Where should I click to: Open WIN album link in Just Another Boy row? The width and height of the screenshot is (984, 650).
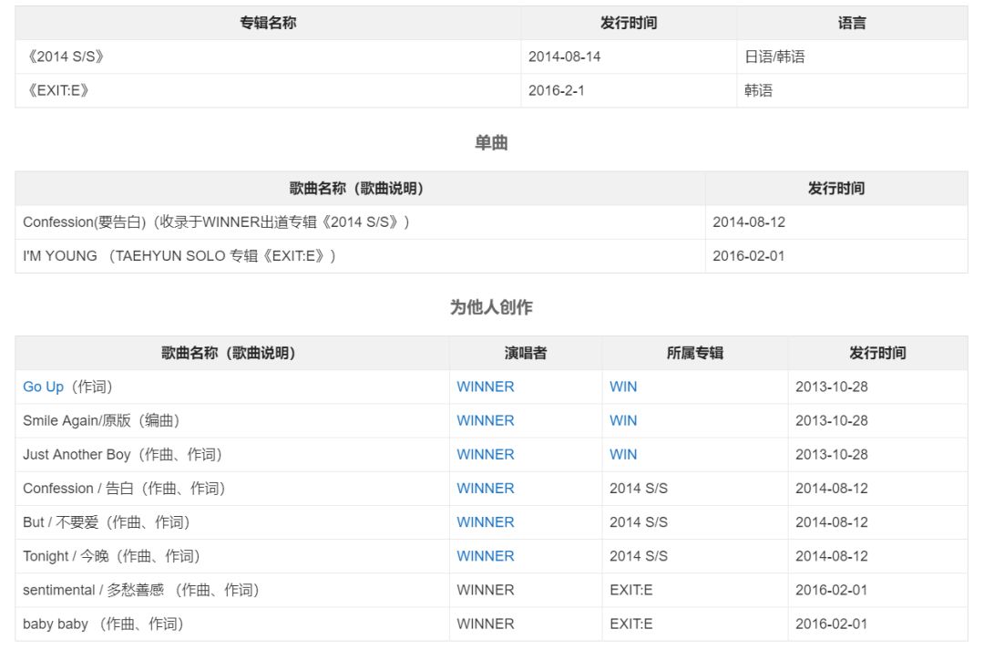[x=623, y=455]
